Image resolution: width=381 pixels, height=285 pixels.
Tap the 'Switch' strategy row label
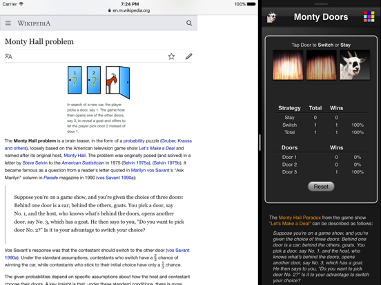pyautogui.click(x=289, y=125)
